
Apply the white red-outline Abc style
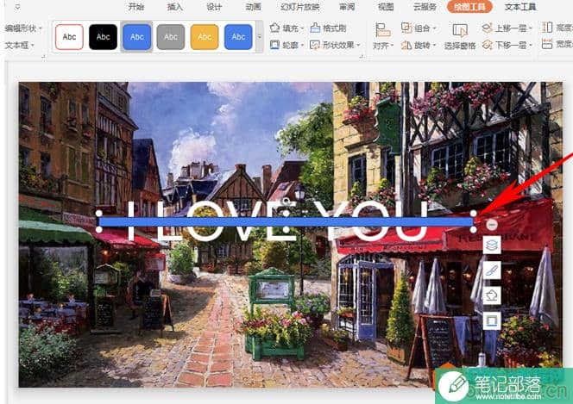point(69,37)
